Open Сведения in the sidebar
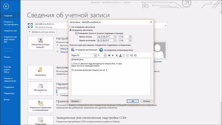 click(10, 16)
